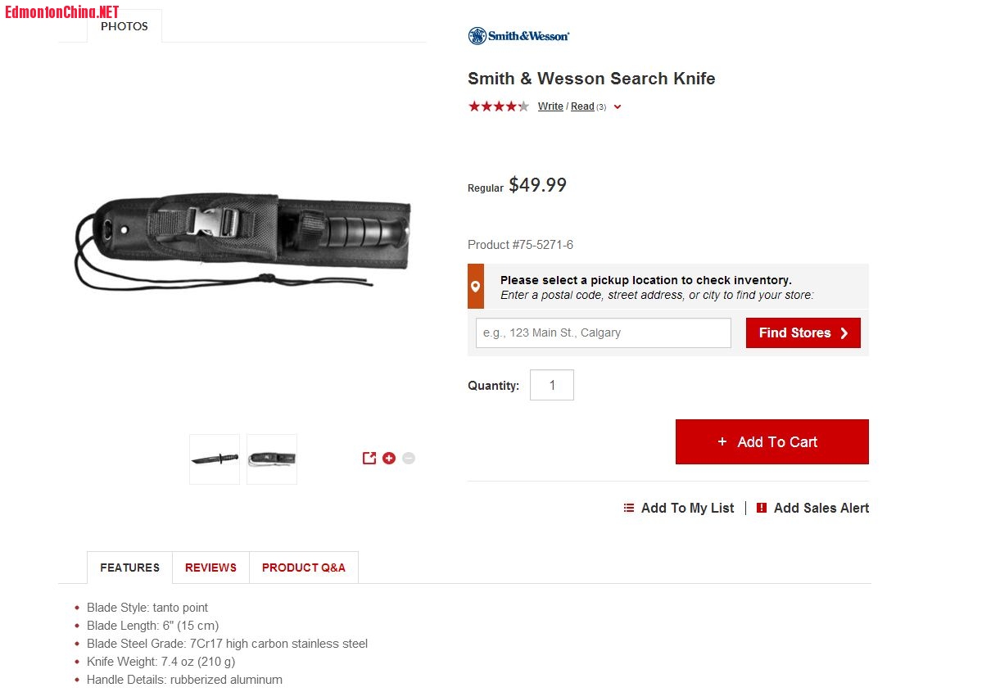Open the Read reviews link
The image size is (1000, 692).
(582, 106)
